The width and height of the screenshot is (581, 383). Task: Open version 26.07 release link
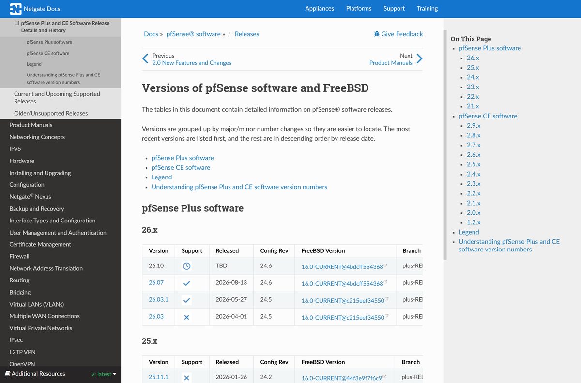[156, 282]
